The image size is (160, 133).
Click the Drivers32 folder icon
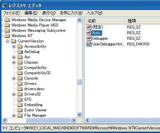point(20,94)
